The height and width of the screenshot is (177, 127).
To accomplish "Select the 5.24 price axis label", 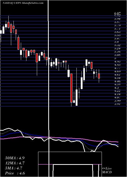I will (x=117, y=49).
